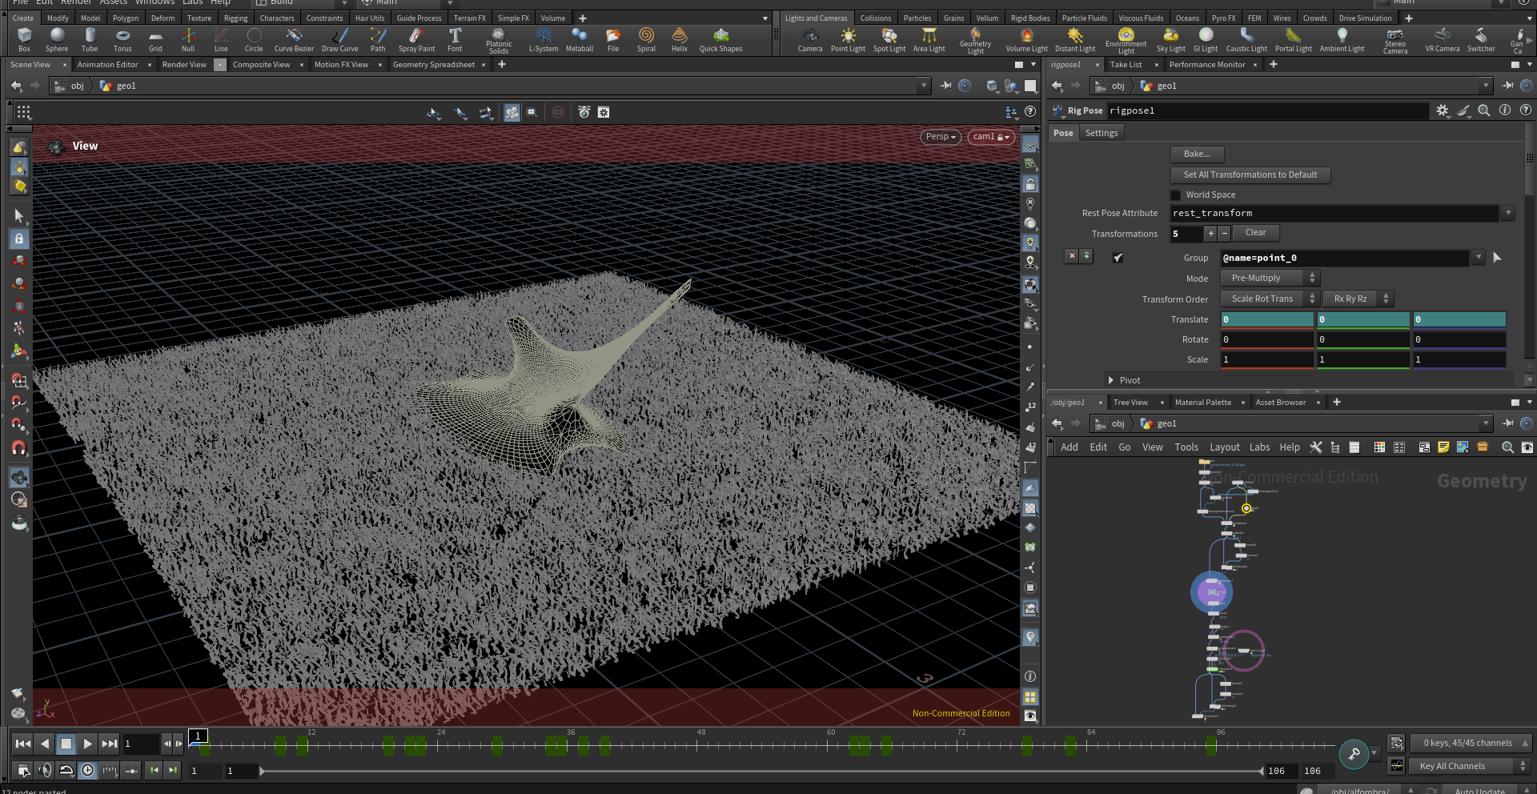
Task: Toggle the transformation enable checkbox
Action: (x=1118, y=258)
